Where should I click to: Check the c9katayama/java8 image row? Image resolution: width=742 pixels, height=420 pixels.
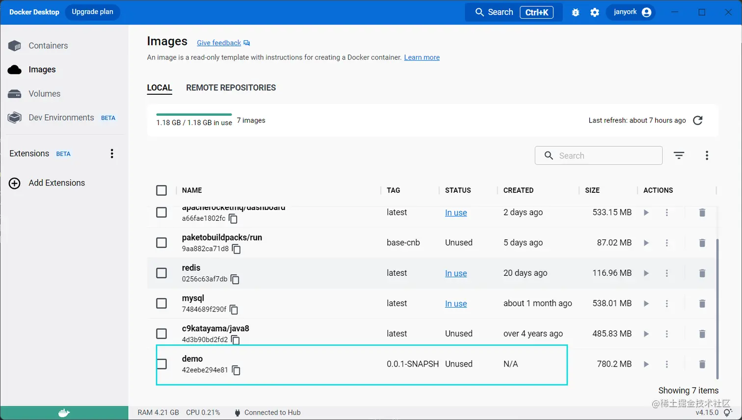click(161, 334)
